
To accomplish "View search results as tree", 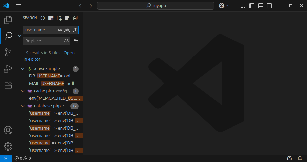I will (x=67, y=18).
